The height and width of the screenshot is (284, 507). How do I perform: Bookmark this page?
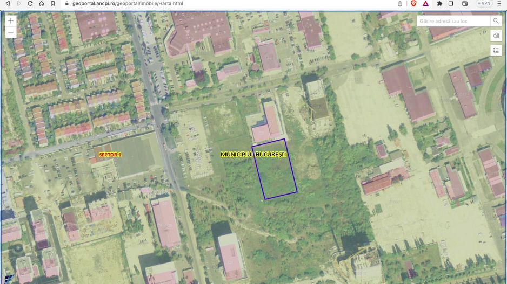coord(53,3)
